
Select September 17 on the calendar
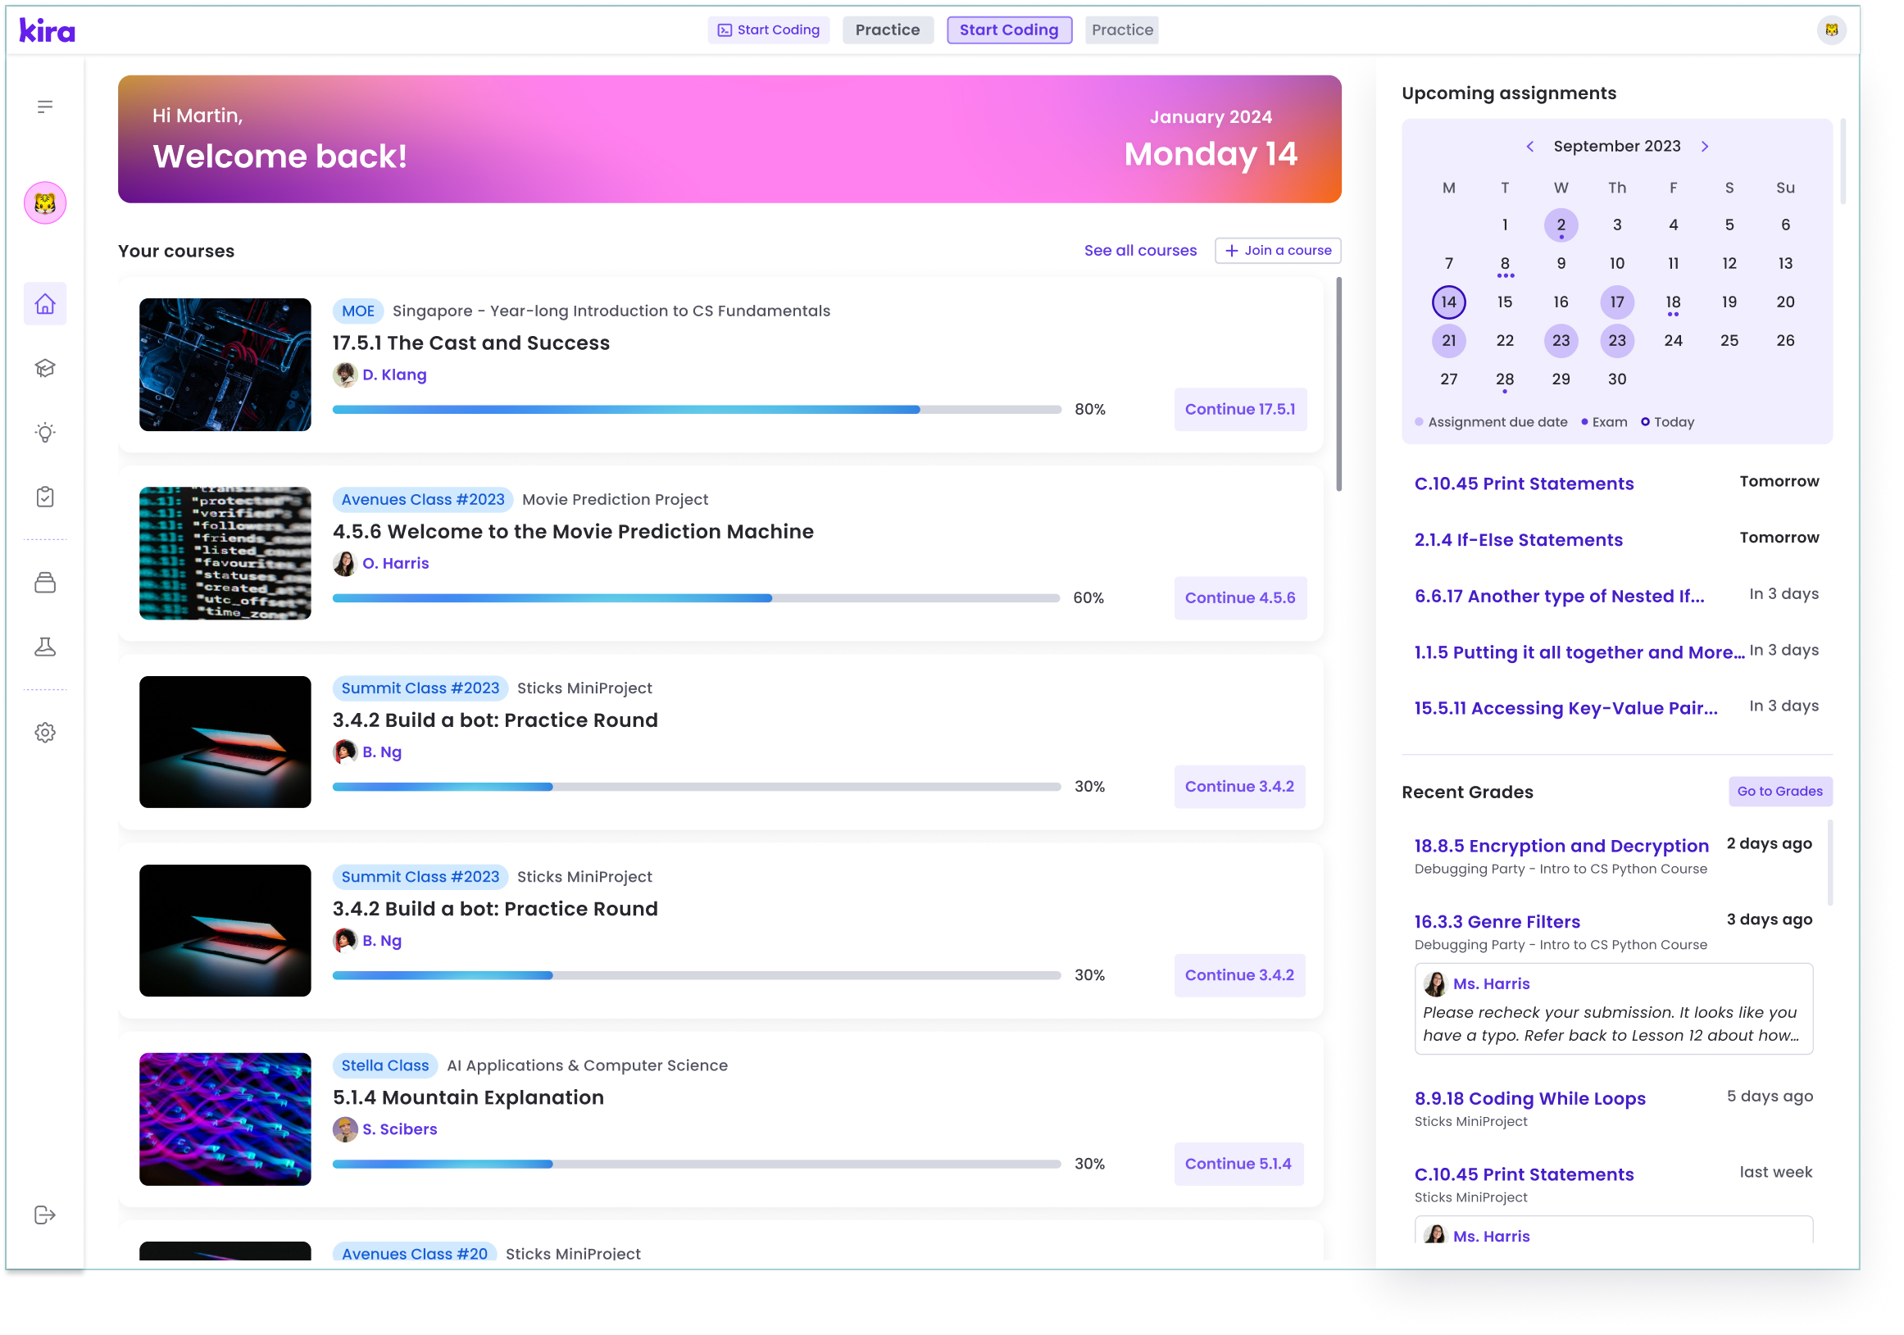pyautogui.click(x=1617, y=302)
